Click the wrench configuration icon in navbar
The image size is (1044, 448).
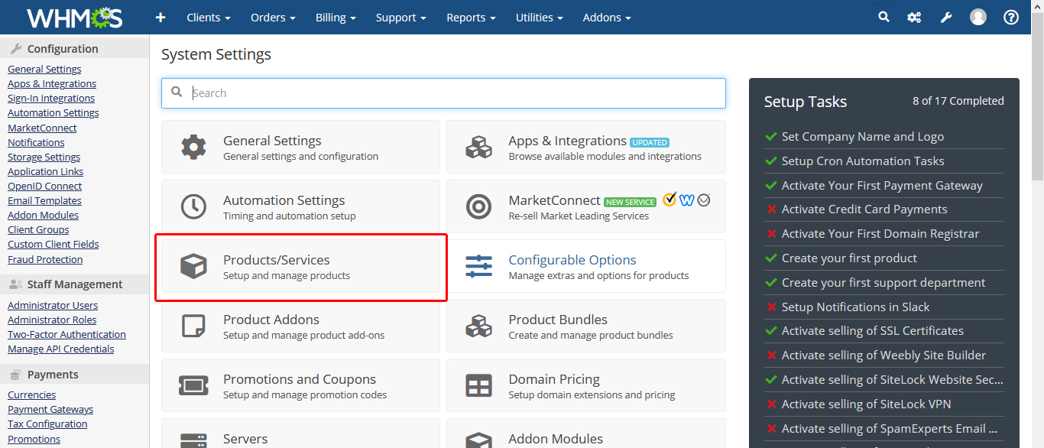point(946,17)
